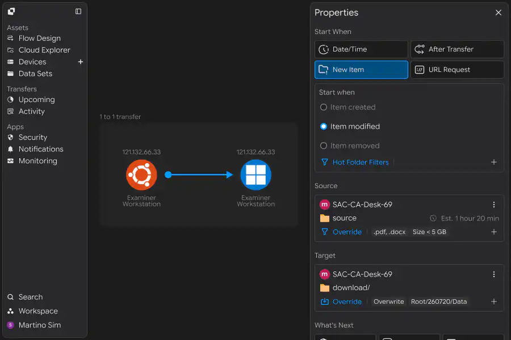The image size is (511, 340).
Task: Click the Size < 5 GB filter chip
Action: pyautogui.click(x=430, y=232)
